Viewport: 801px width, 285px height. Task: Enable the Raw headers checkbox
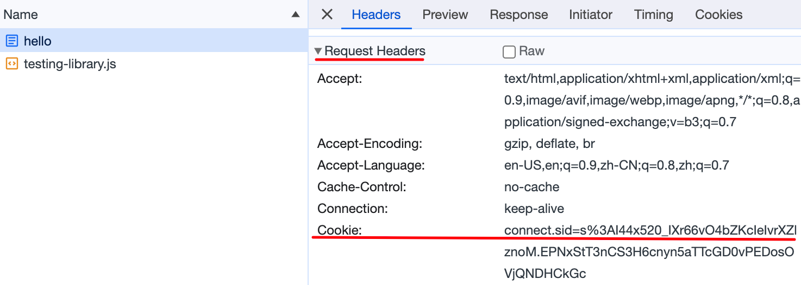click(509, 51)
